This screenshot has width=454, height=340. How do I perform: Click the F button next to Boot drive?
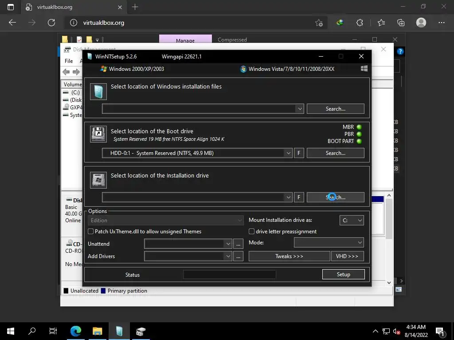pyautogui.click(x=299, y=153)
